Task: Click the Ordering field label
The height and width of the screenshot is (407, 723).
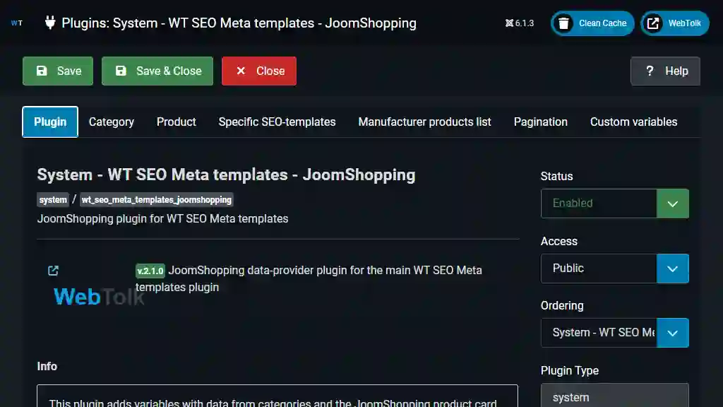Action: tap(562, 305)
